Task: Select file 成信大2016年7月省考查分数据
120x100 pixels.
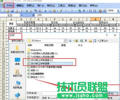Action: (x=45, y=67)
